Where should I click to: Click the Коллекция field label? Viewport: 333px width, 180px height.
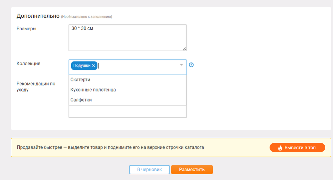coord(28,63)
